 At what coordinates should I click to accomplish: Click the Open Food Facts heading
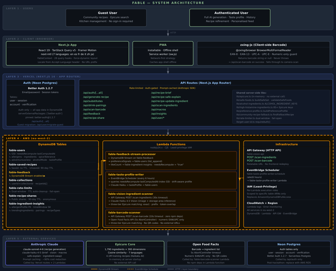pyautogui.click(x=206, y=244)
